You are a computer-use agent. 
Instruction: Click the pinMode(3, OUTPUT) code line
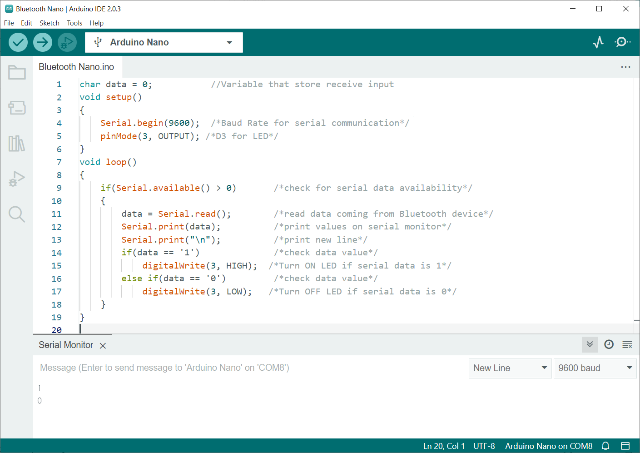tap(150, 136)
